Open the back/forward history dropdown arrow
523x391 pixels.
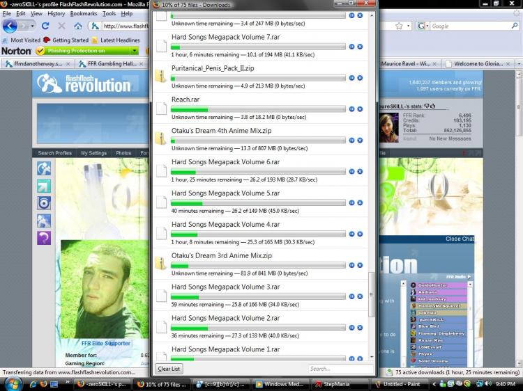[x=32, y=26]
